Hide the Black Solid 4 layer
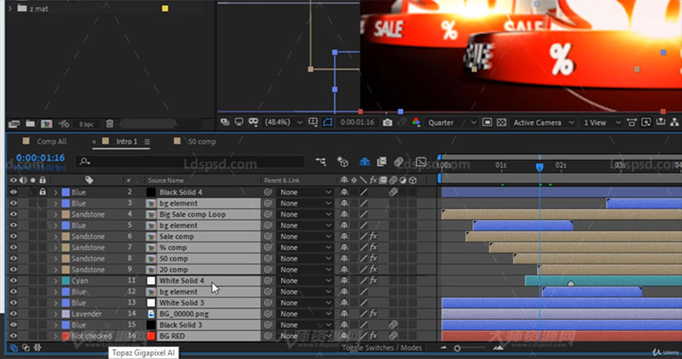Screen dimensions: 682x359 coord(14,192)
